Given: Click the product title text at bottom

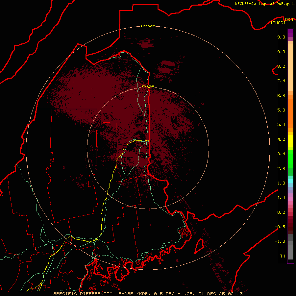Looking at the screenshot, I should (x=148, y=294).
